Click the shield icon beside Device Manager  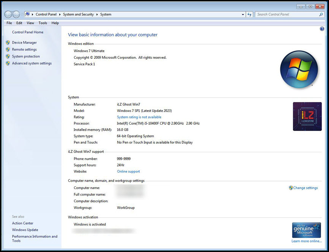coord(8,43)
